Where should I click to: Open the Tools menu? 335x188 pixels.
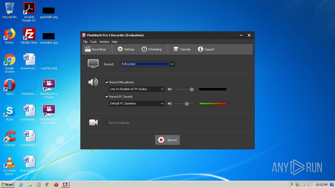click(93, 42)
